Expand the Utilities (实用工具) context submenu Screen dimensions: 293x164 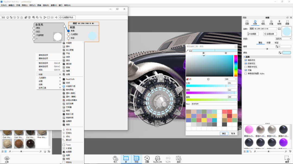[x=49, y=88]
